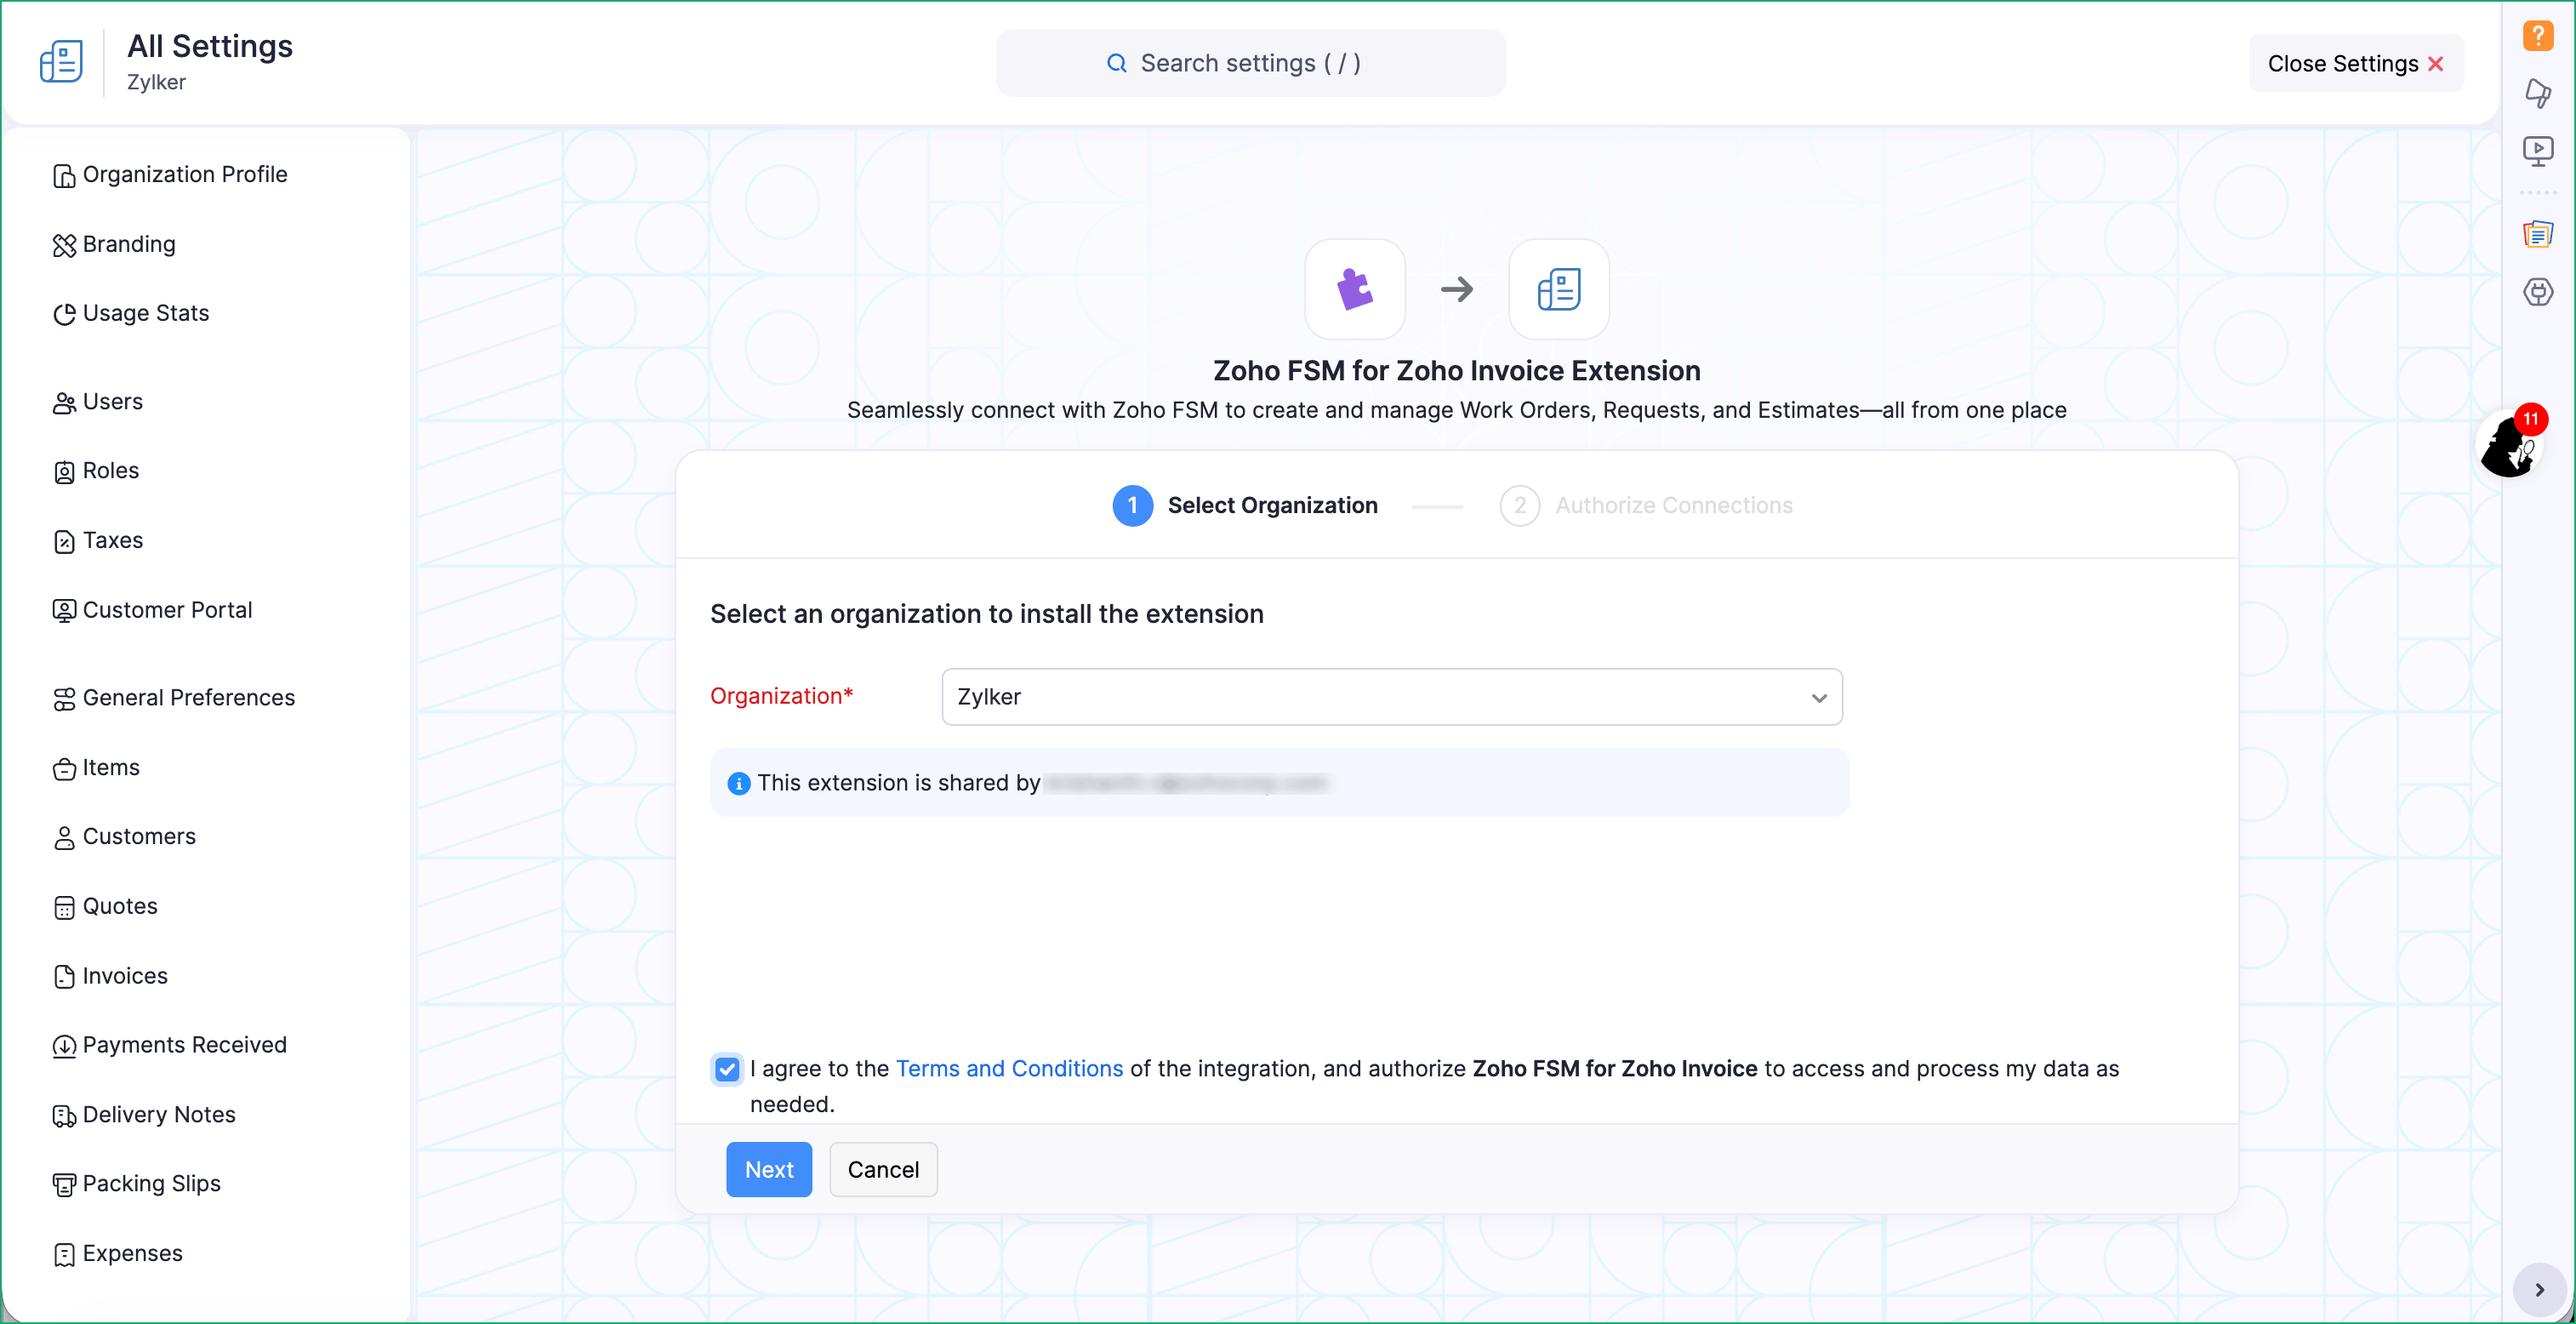2576x1324 pixels.
Task: Open the Organization dropdown showing Zylker
Action: [x=1391, y=697]
